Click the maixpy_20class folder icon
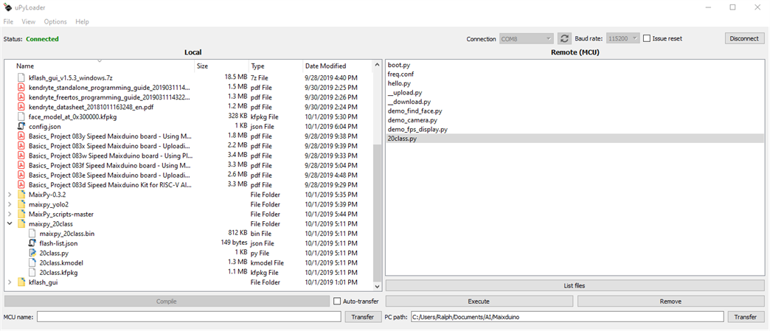 pos(21,223)
